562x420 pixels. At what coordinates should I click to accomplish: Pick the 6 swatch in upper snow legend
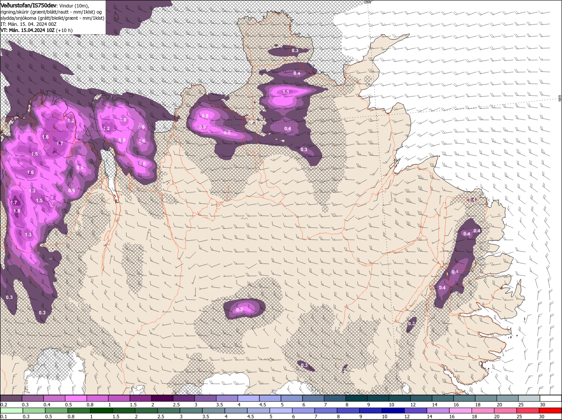[x=313, y=398]
